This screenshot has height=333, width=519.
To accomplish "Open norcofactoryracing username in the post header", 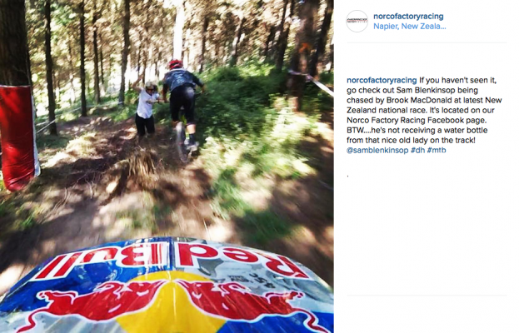I will tap(408, 16).
